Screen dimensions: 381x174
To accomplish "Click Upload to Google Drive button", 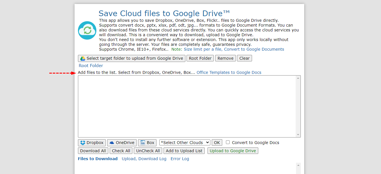I will point(233,151).
